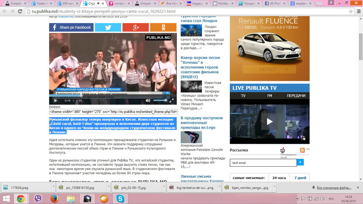Play the video with the play button
Viewport: 363px width, 204px height.
pos(56,100)
